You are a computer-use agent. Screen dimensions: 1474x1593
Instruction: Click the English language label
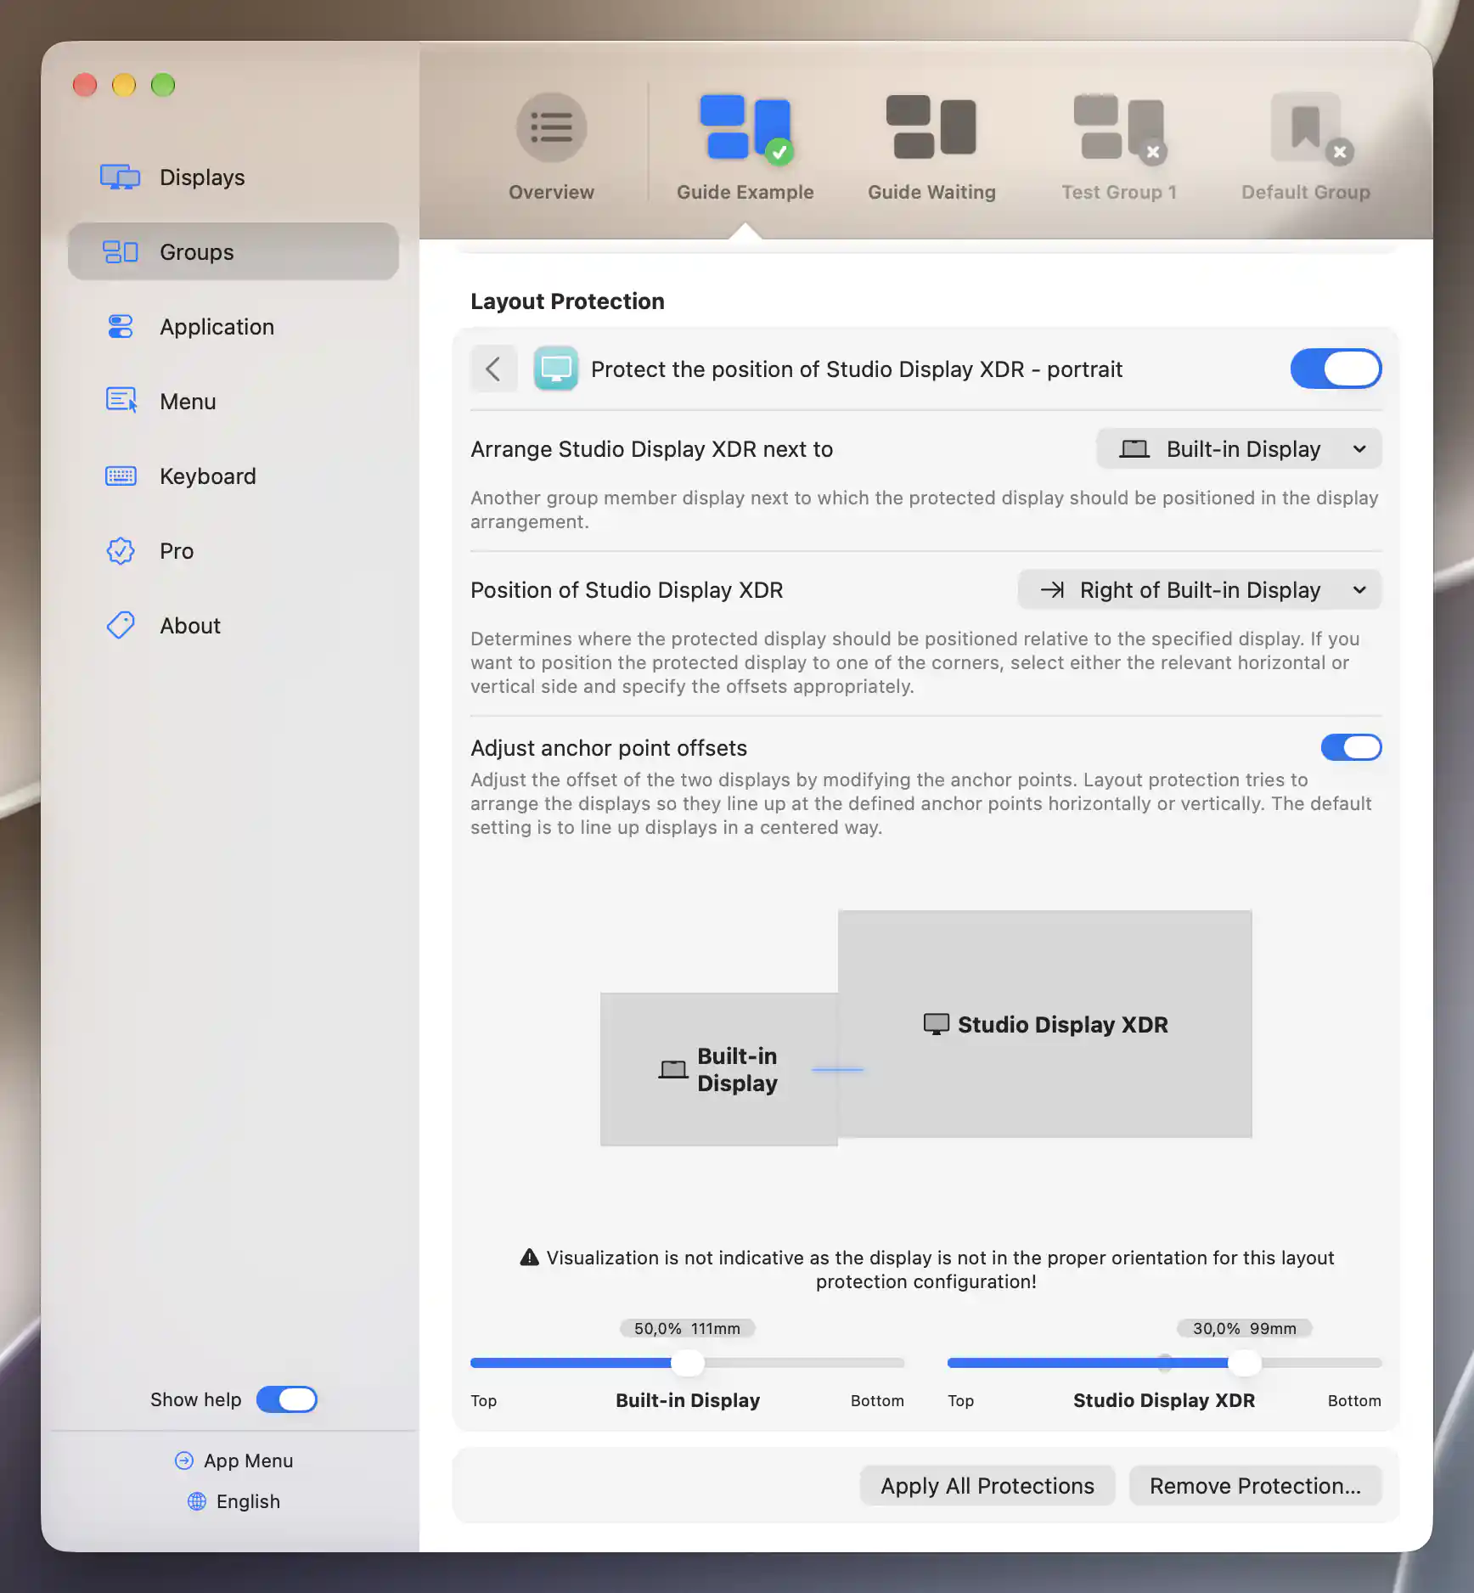(248, 1501)
